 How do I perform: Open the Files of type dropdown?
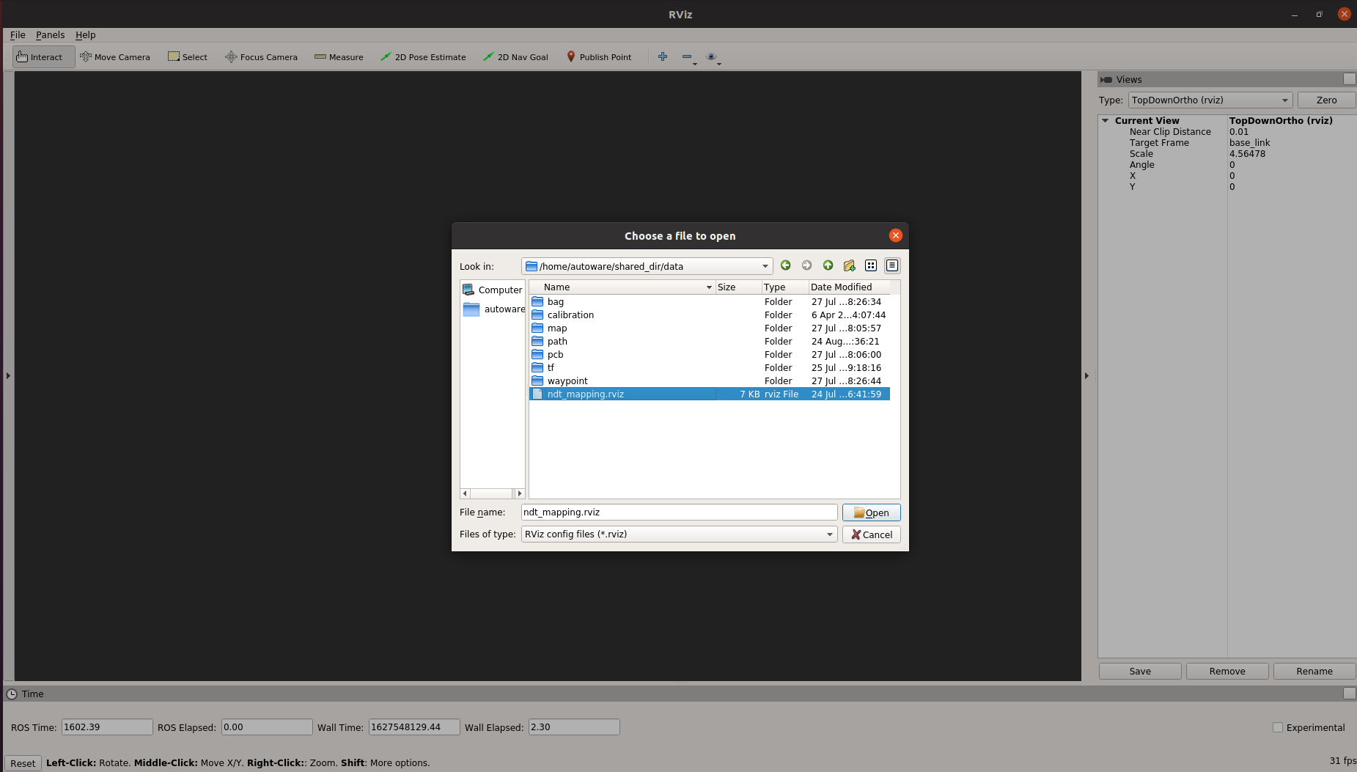(828, 534)
